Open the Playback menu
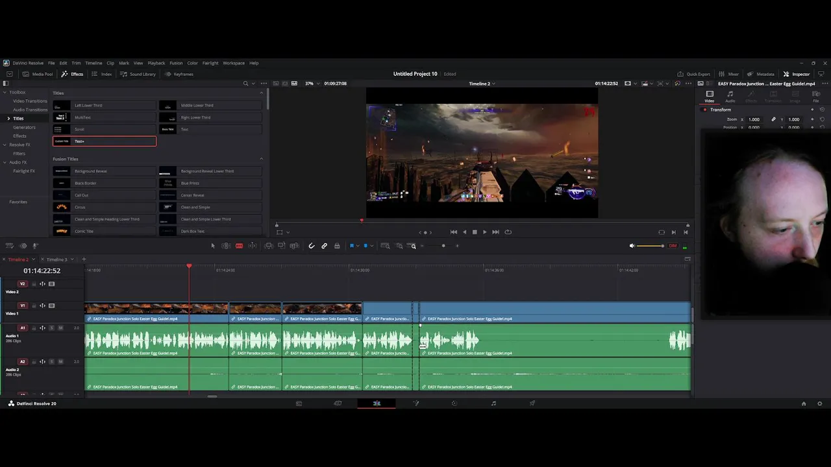The image size is (831, 467). pos(156,63)
